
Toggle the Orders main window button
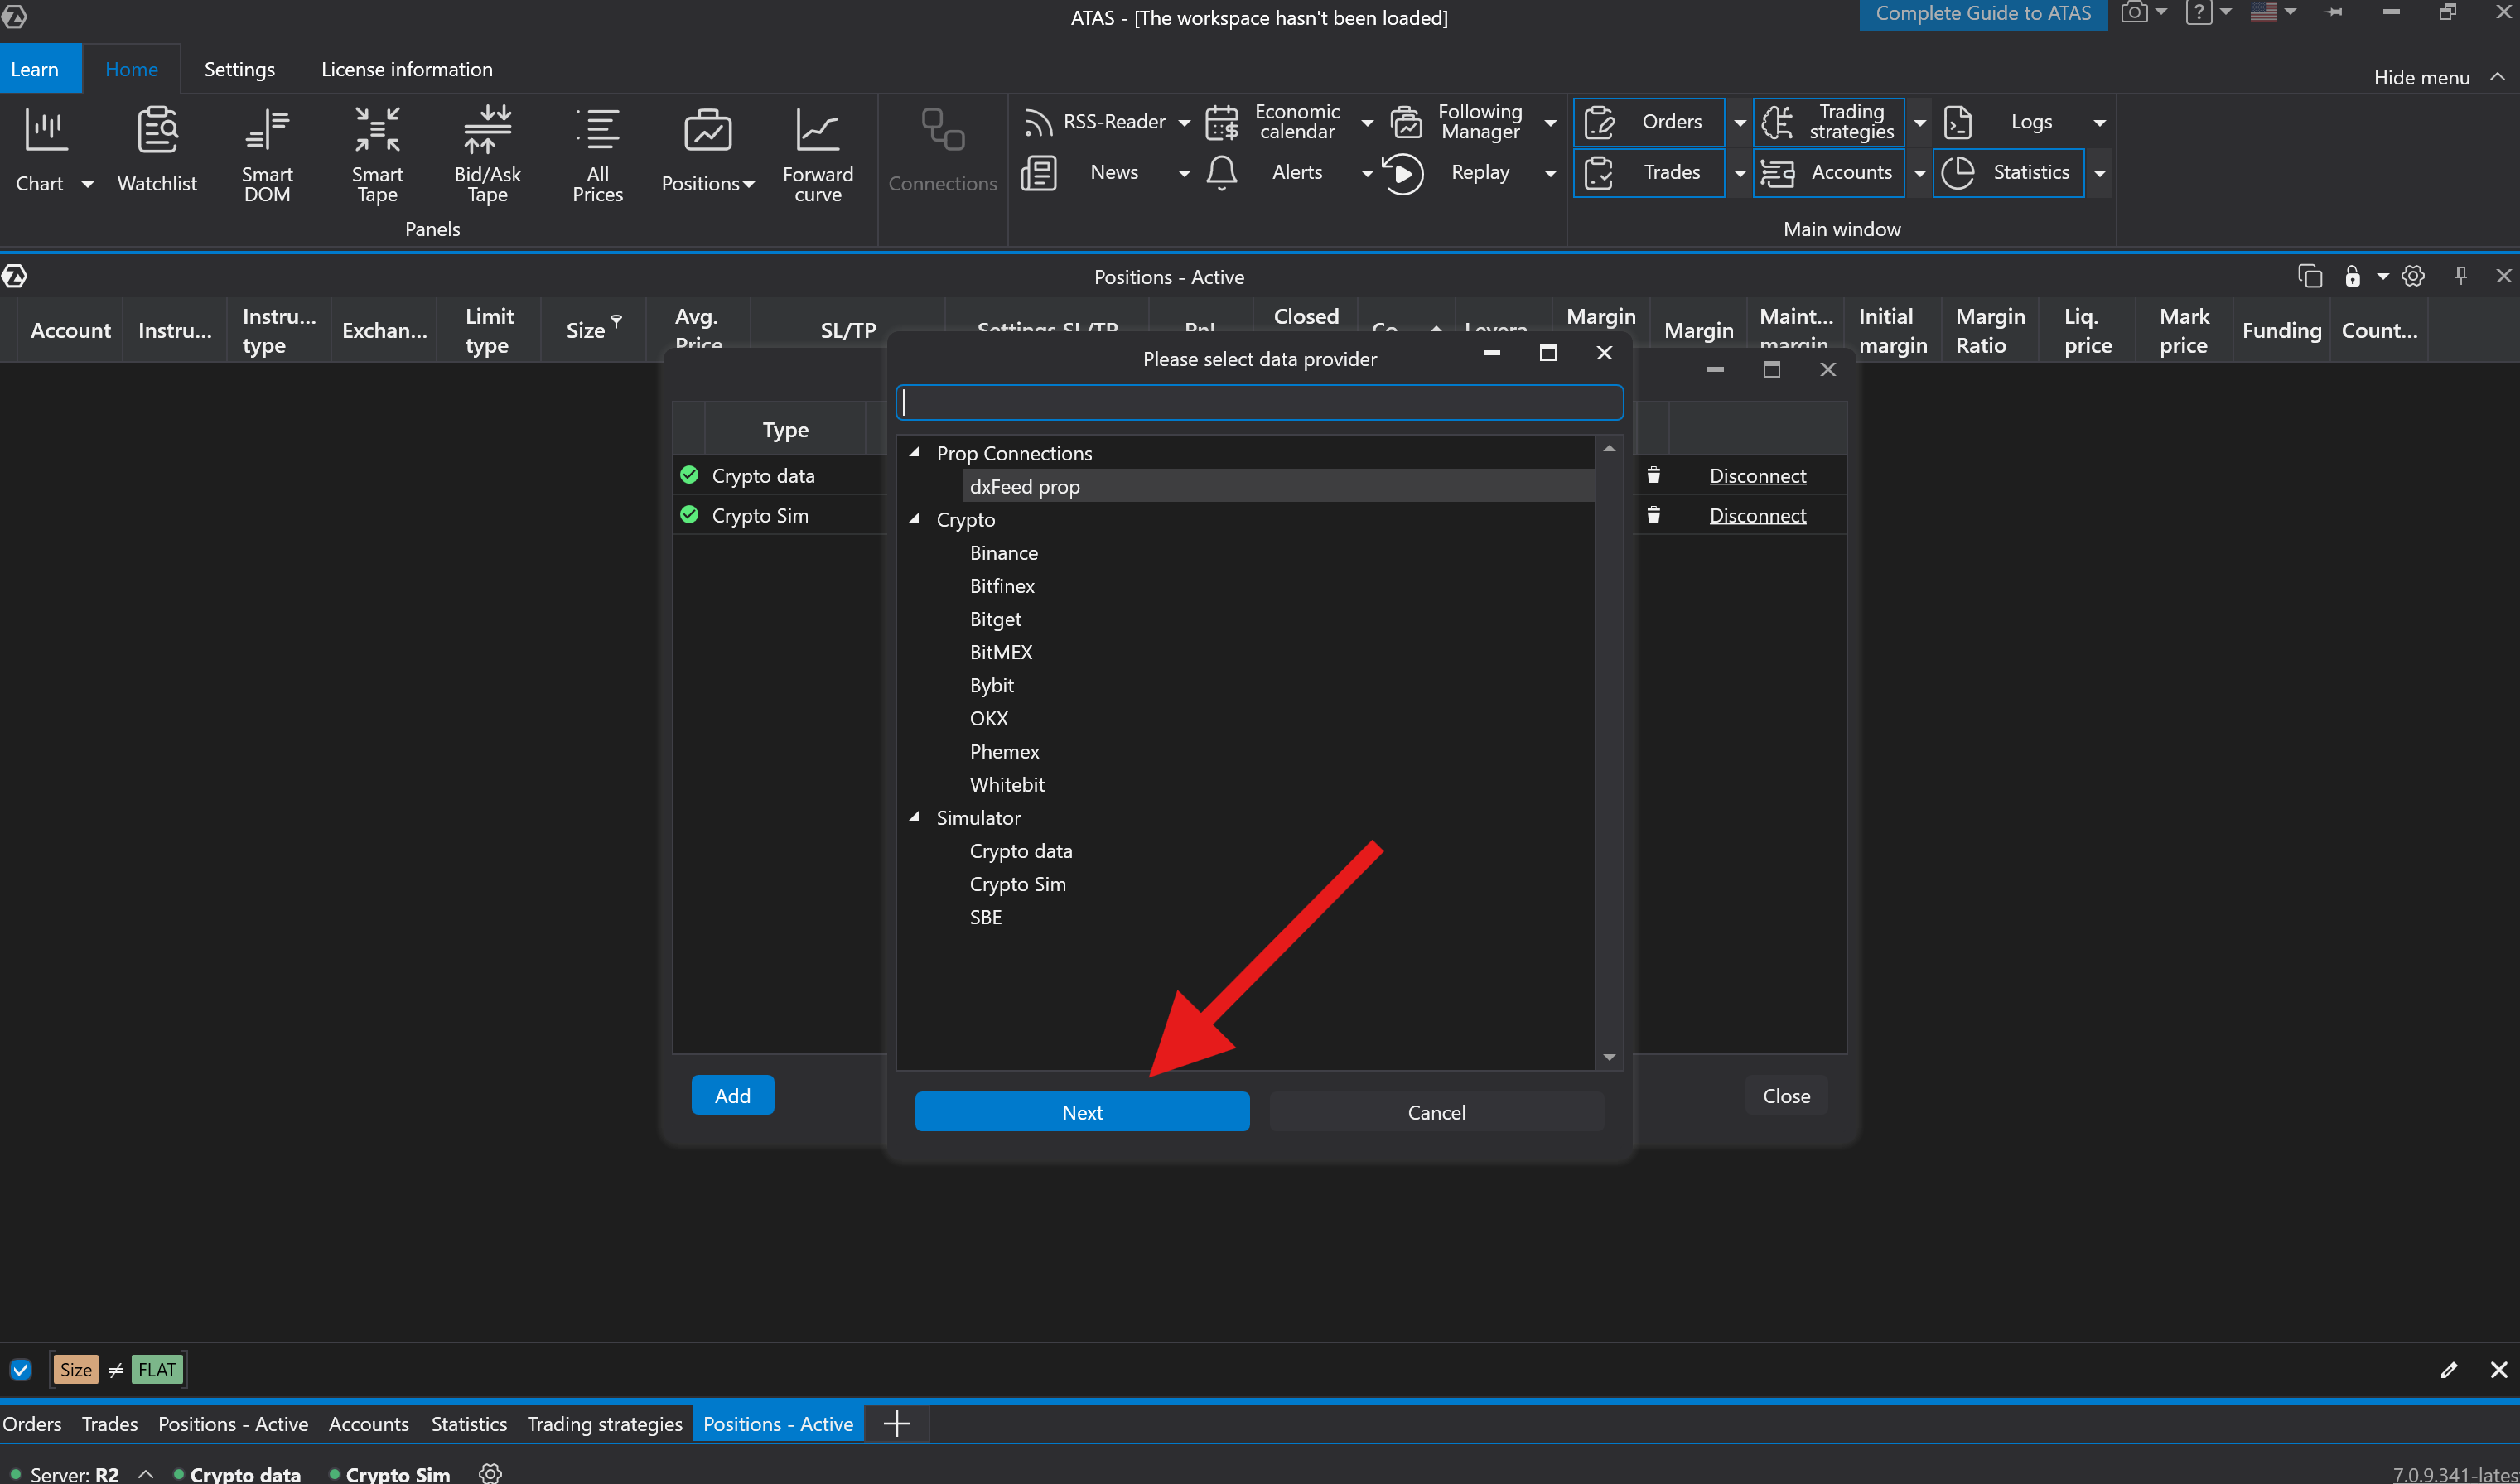[1648, 122]
